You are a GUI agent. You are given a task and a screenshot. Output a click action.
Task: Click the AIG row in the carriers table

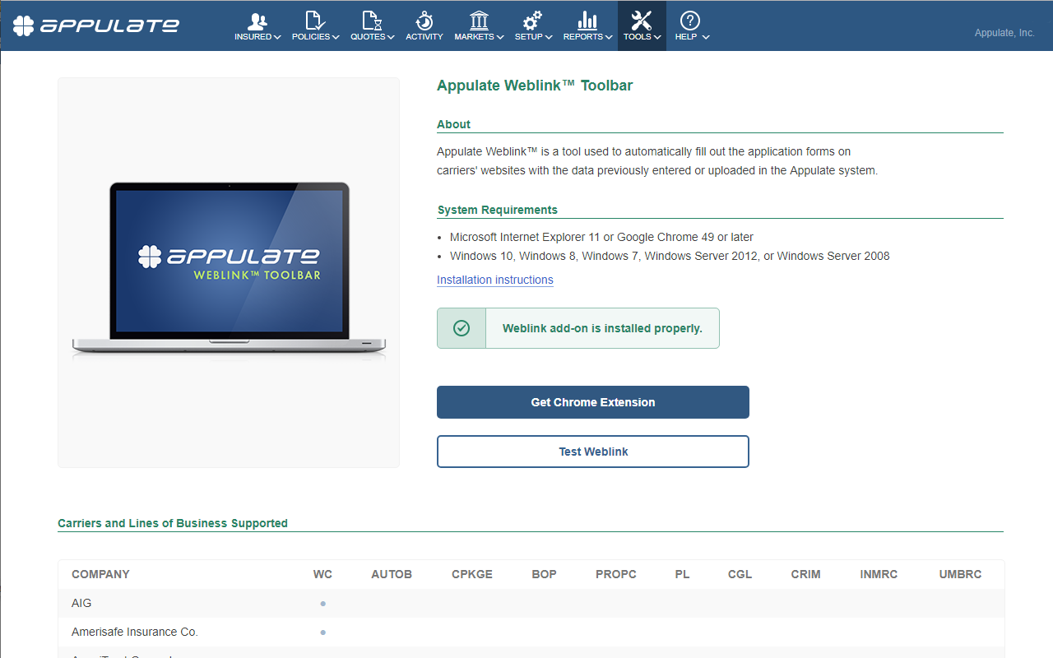80,603
